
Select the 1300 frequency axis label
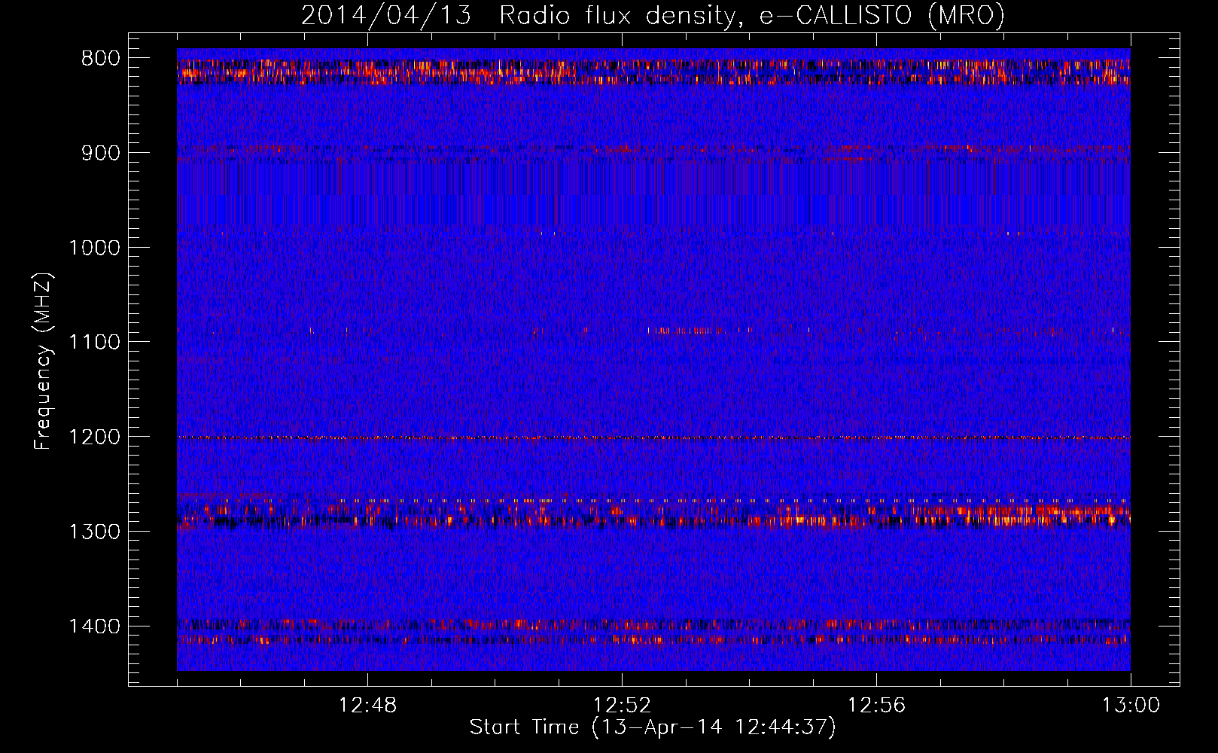pyautogui.click(x=94, y=532)
